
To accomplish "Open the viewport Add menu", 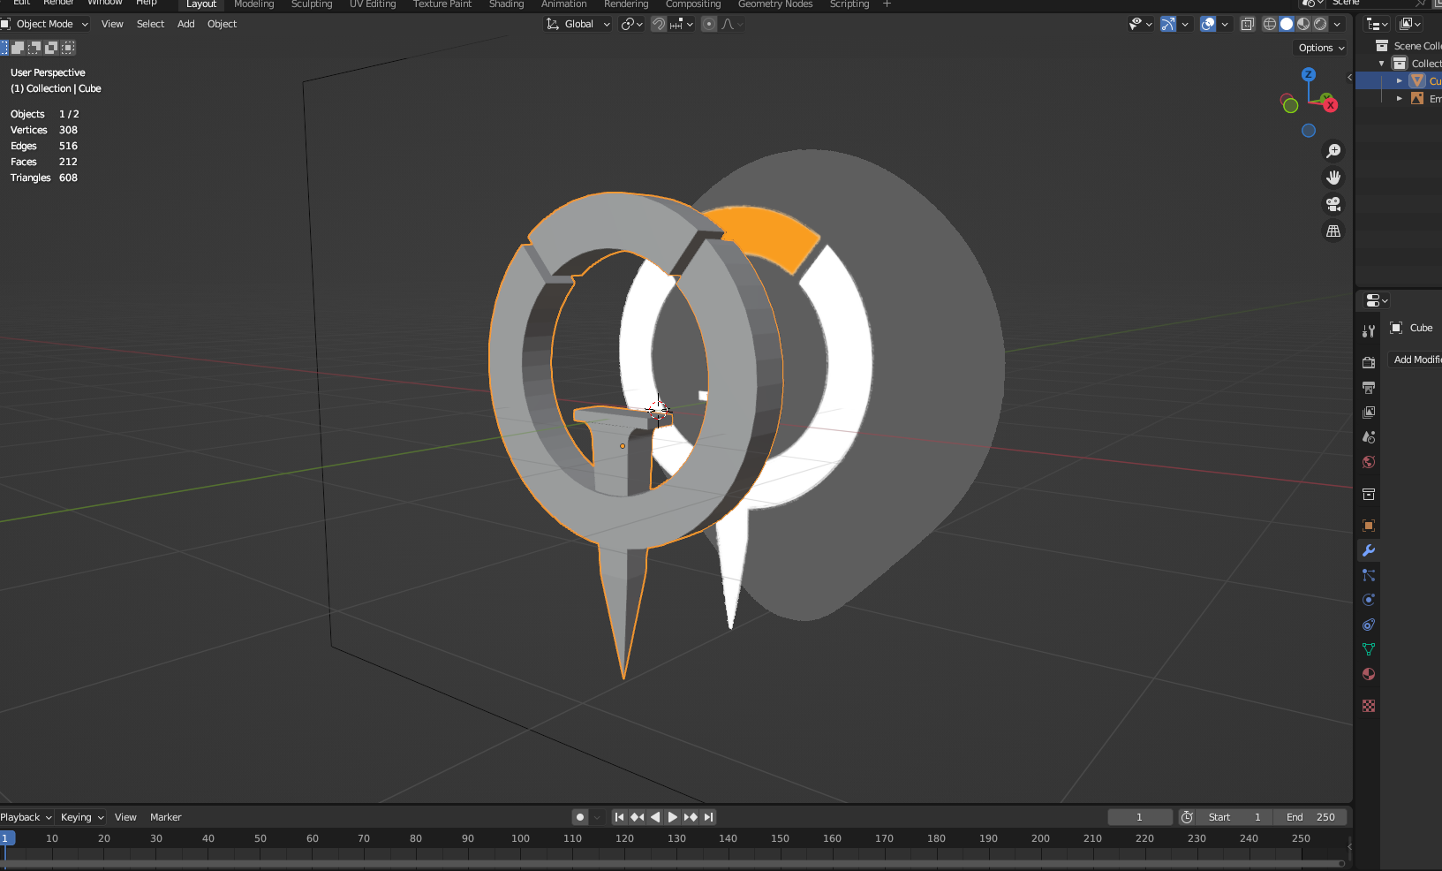I will tap(185, 24).
